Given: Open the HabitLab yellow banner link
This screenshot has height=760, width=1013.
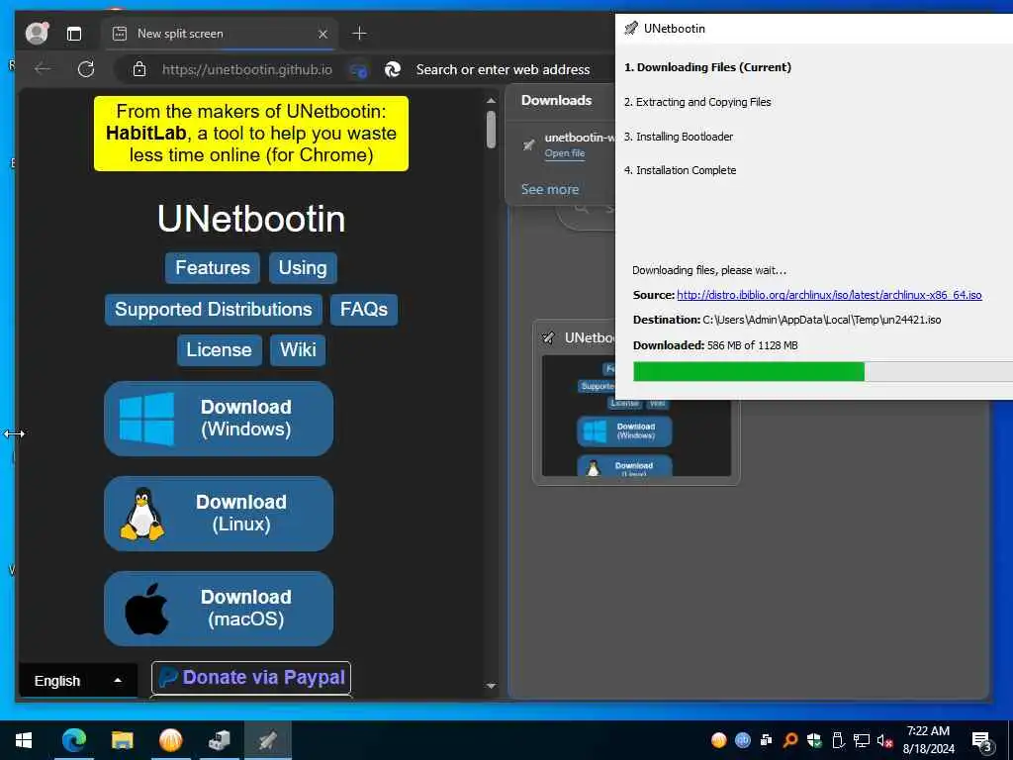Looking at the screenshot, I should (x=250, y=134).
